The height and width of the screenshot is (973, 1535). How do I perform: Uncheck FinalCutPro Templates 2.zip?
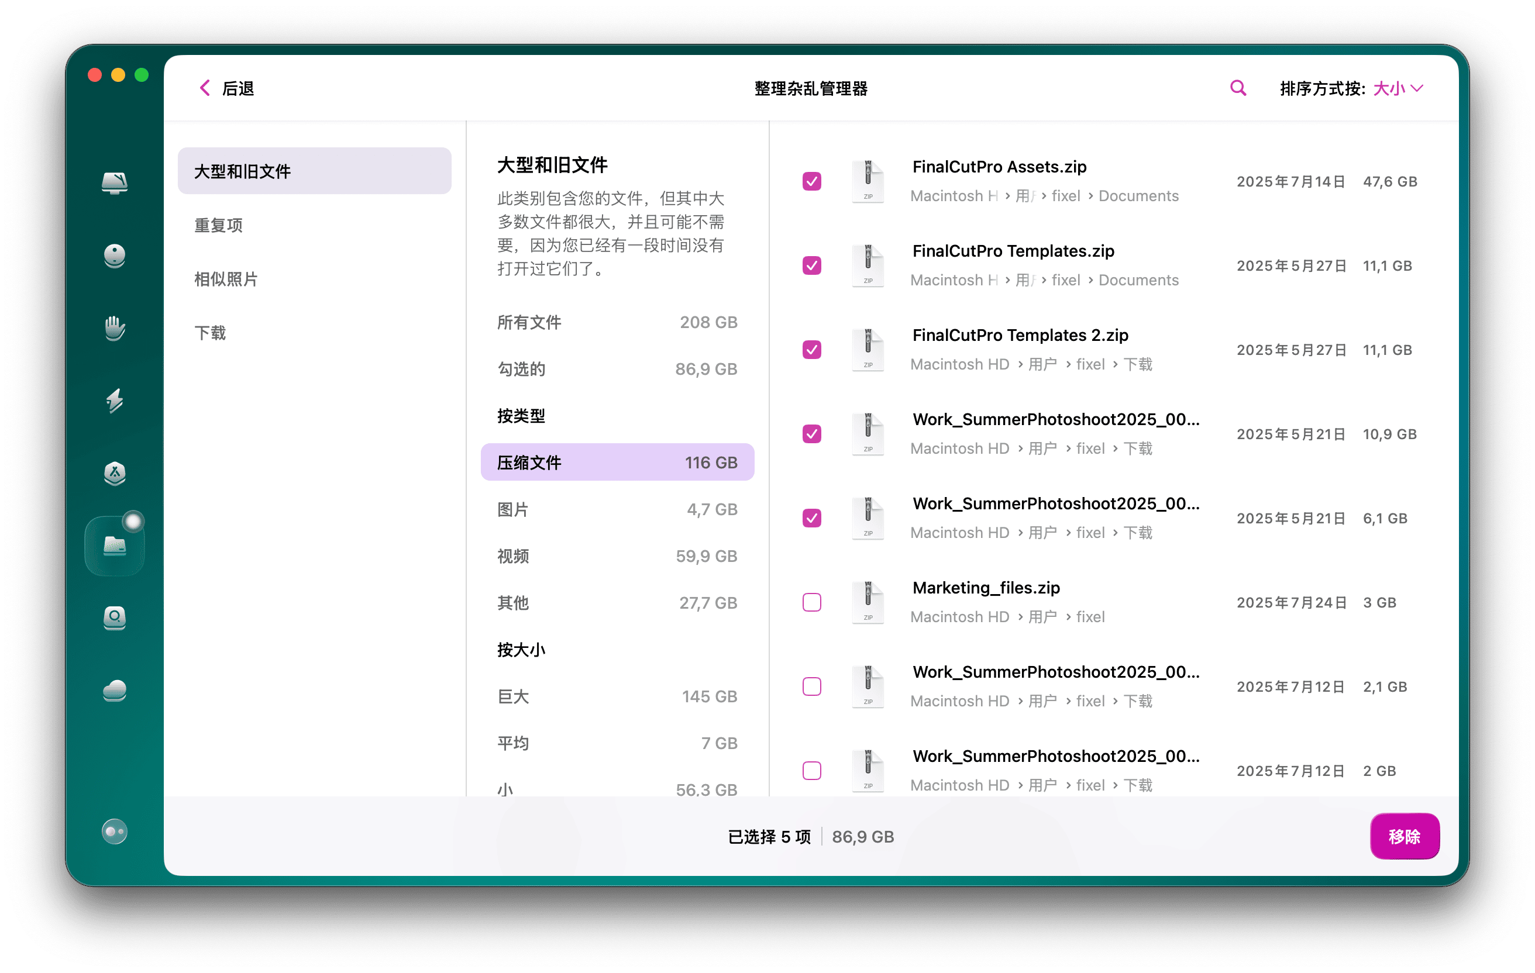[811, 350]
